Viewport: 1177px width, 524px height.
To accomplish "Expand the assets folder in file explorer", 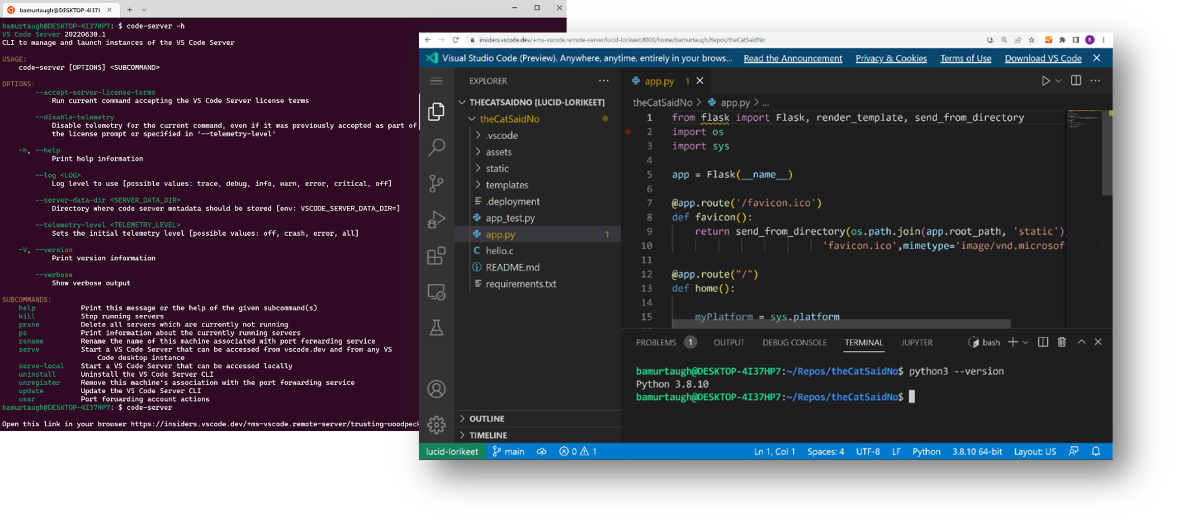I will pos(498,151).
